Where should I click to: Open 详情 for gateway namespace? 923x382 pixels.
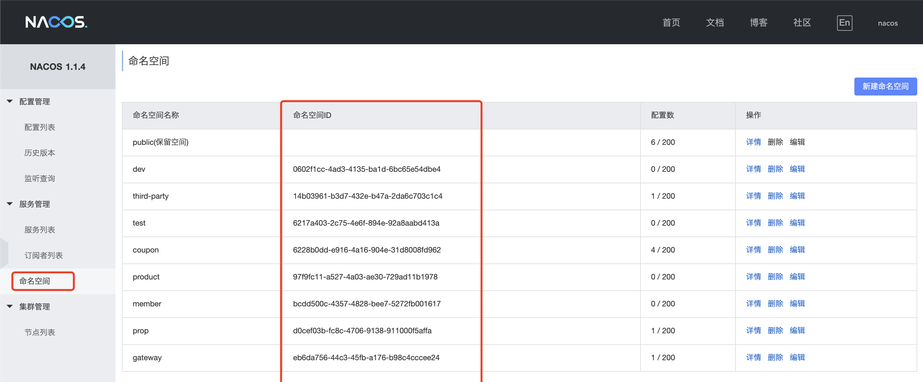point(753,357)
